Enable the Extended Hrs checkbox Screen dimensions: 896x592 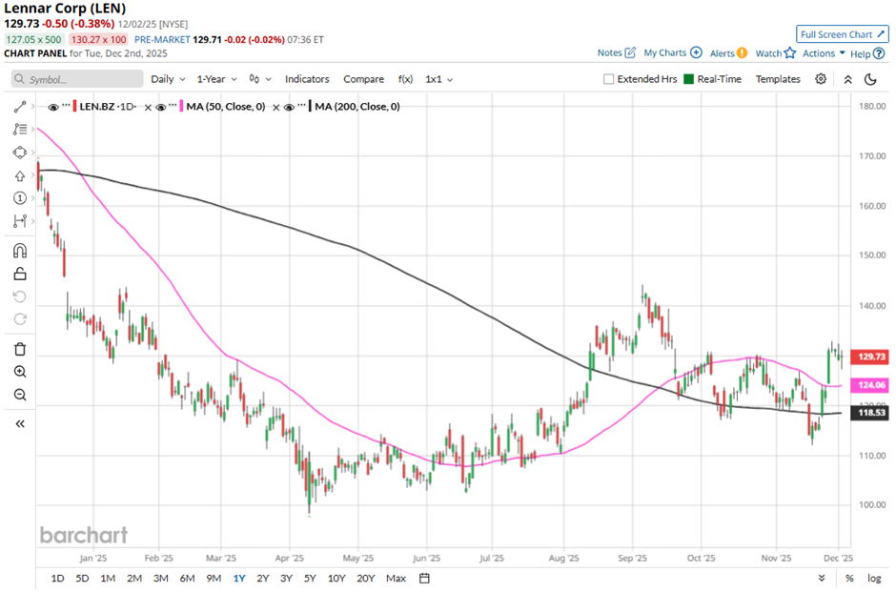[608, 79]
